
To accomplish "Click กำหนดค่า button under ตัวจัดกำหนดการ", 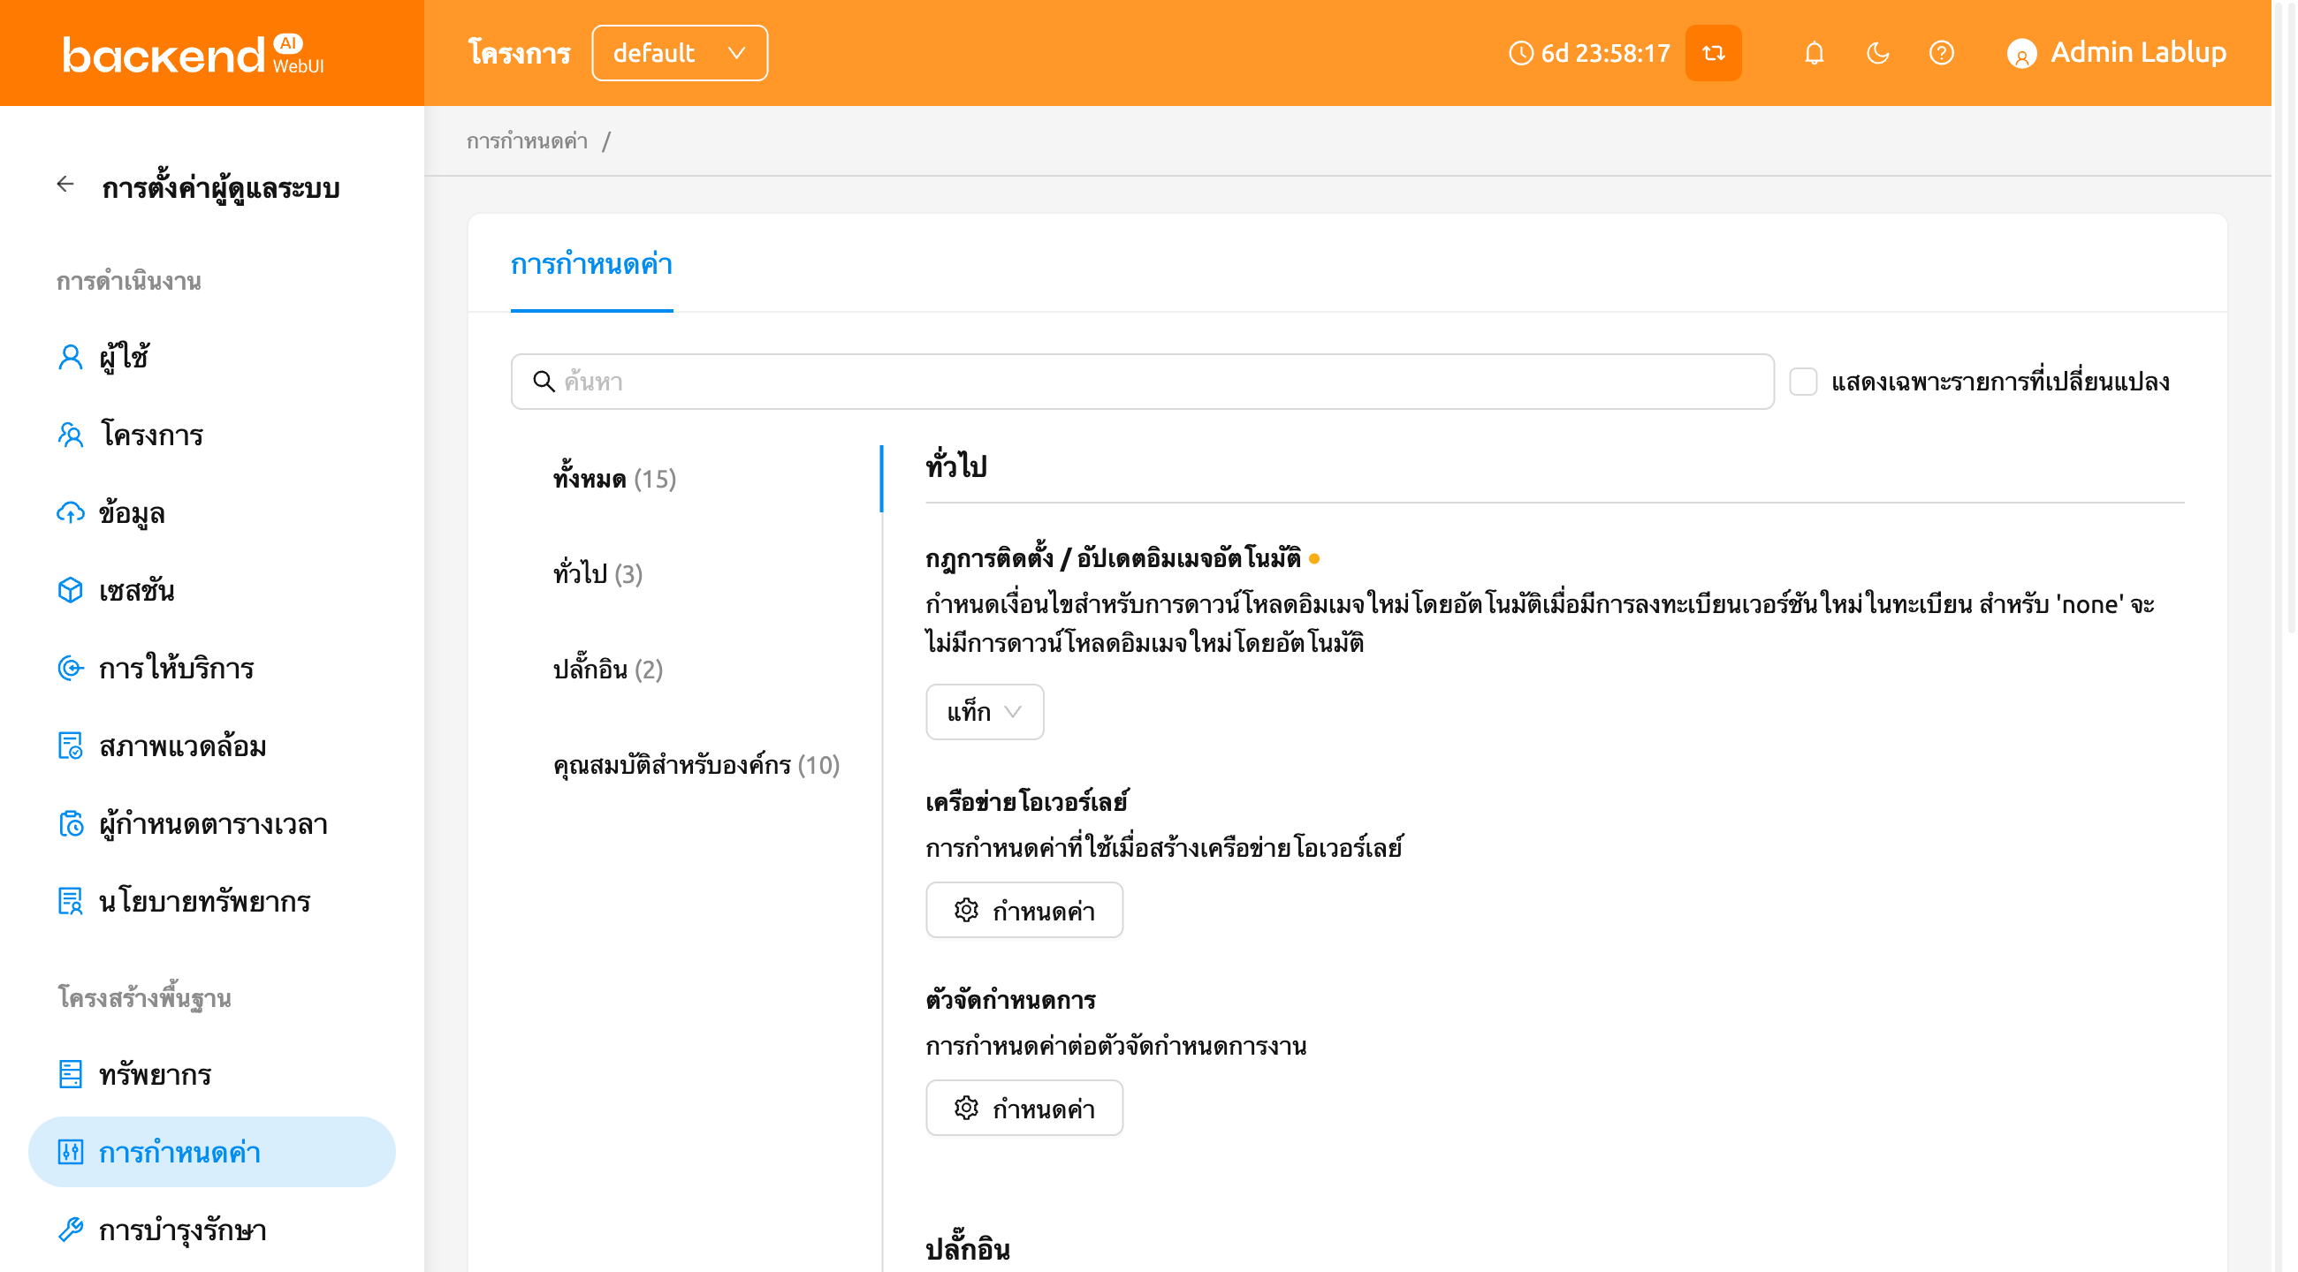I will [1024, 1108].
